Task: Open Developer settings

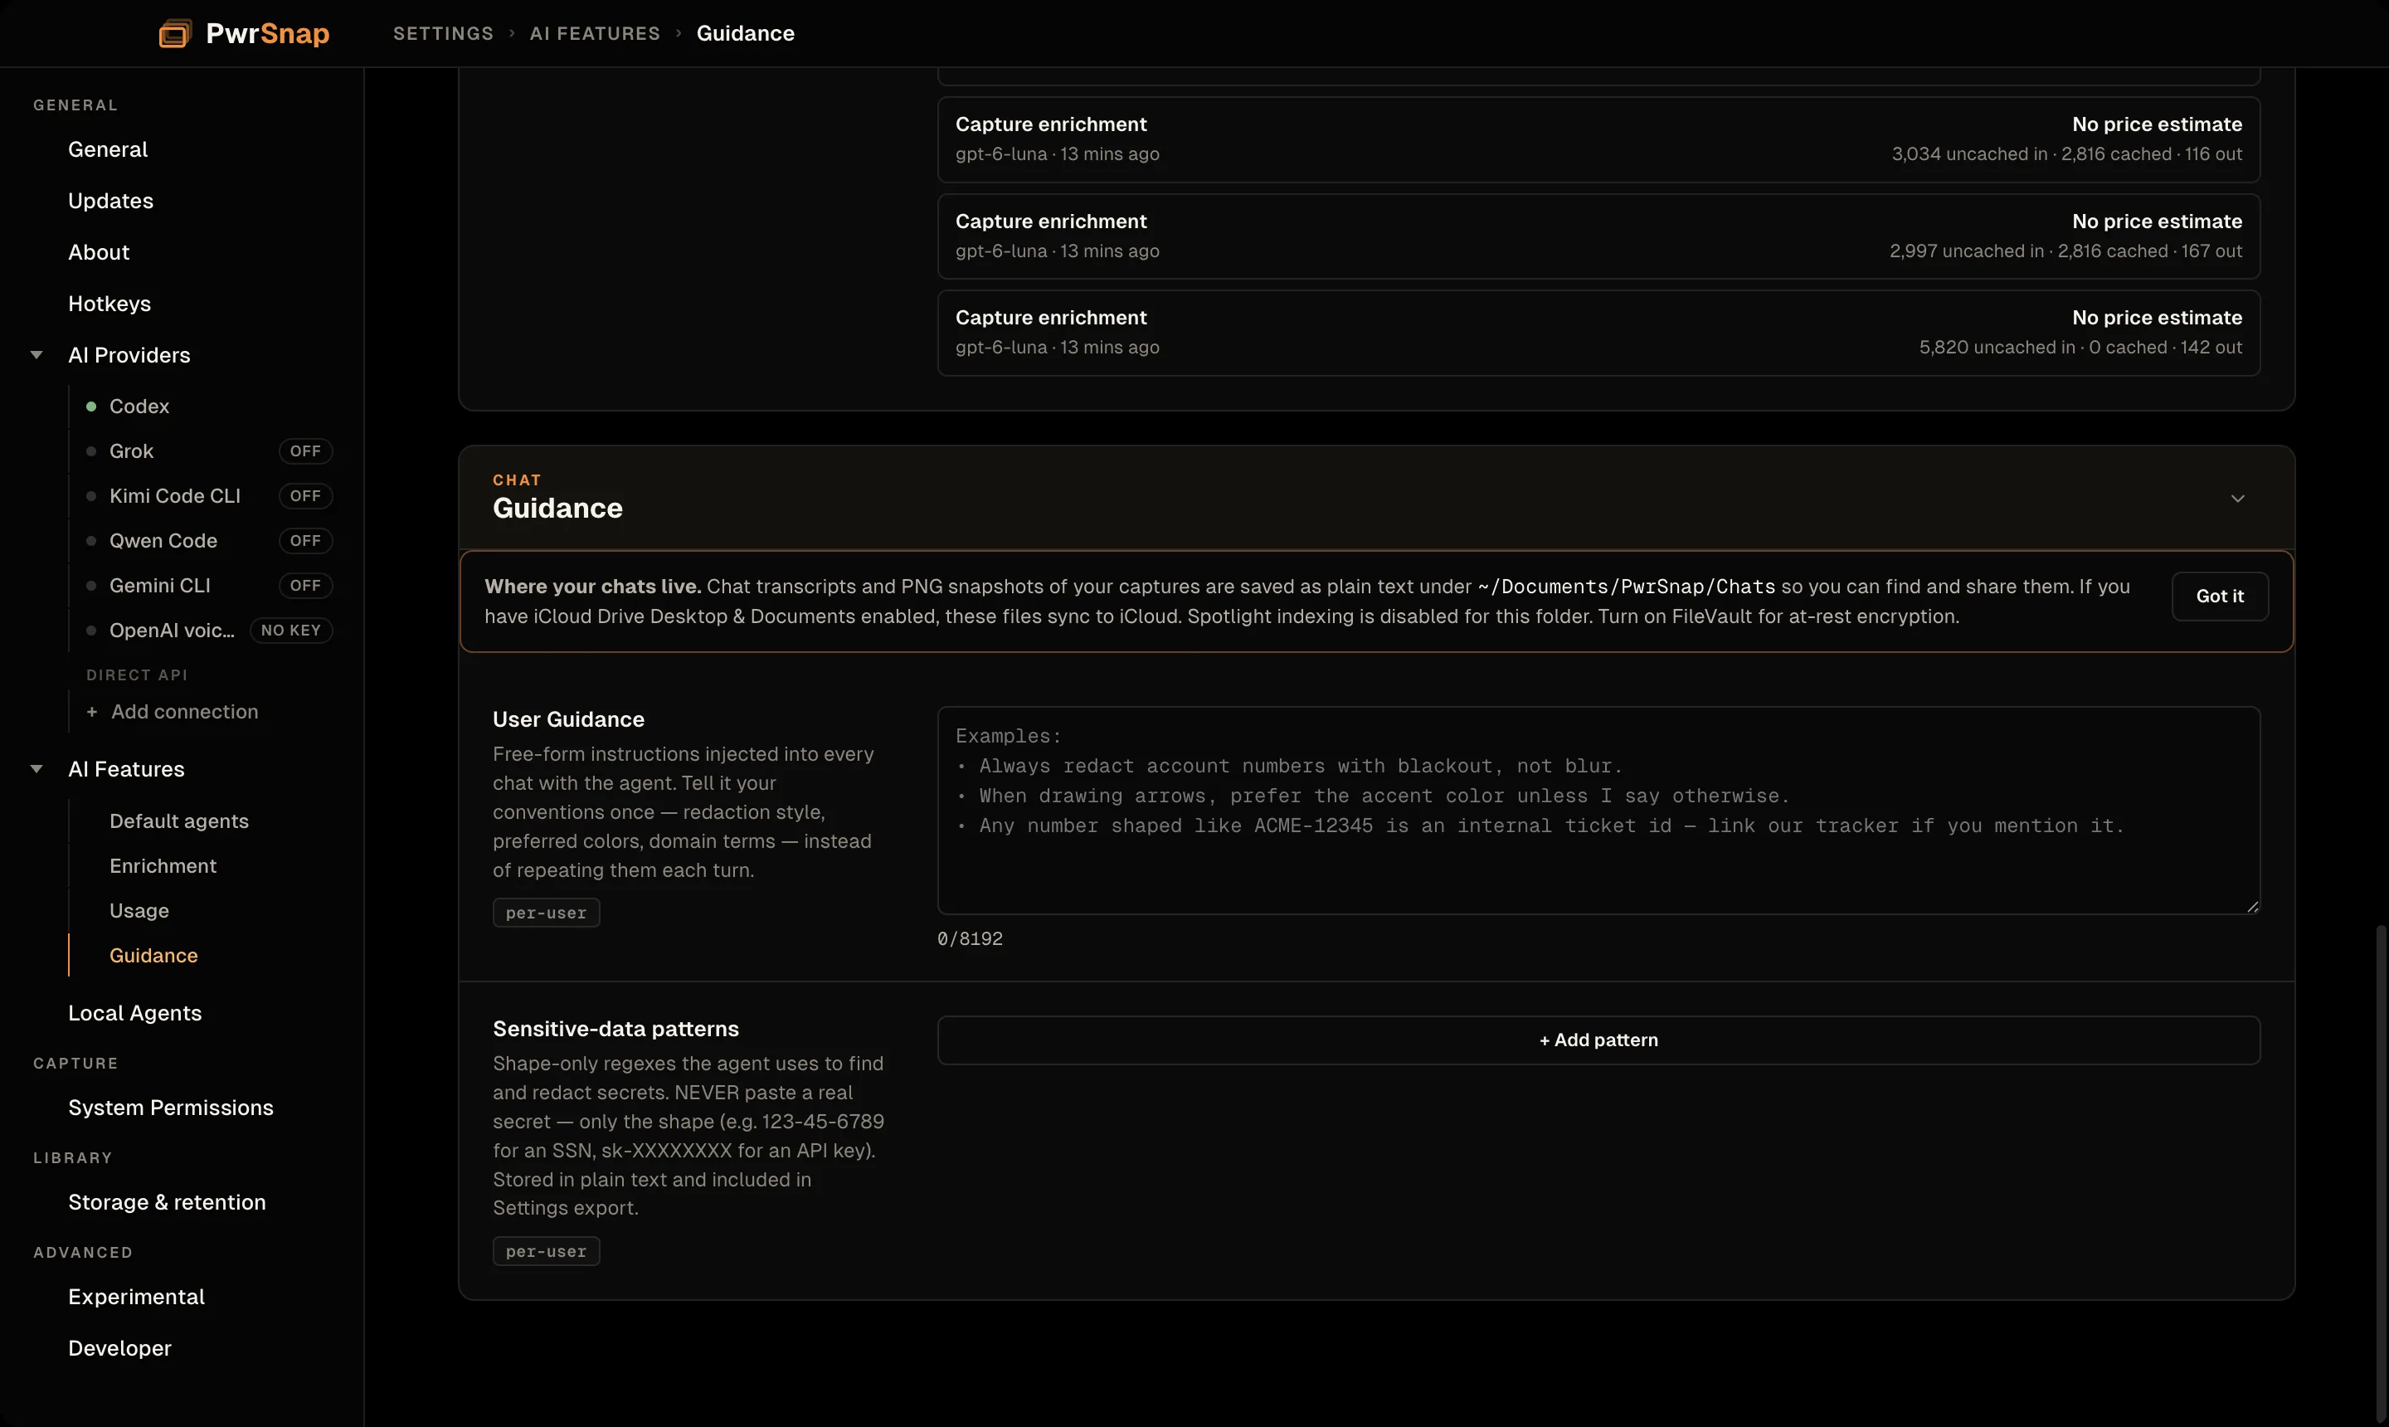Action: [x=120, y=1348]
